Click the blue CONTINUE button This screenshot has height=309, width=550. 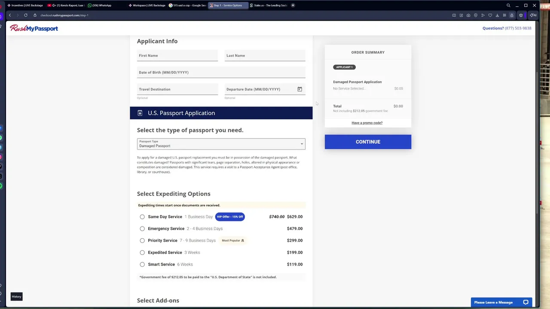tap(368, 142)
